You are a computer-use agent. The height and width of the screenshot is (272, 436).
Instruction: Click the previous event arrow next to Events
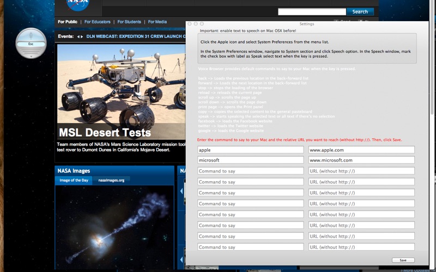[x=78, y=36]
